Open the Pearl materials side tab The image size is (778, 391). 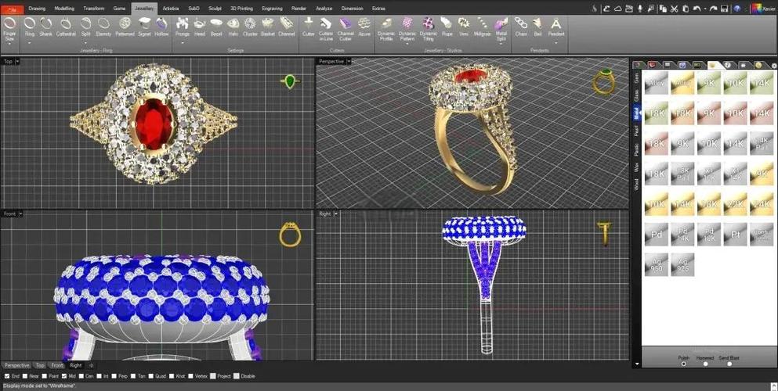[x=637, y=131]
